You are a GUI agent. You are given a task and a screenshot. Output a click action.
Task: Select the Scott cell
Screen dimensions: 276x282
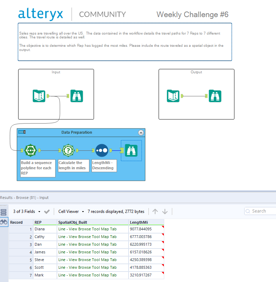tap(45, 268)
